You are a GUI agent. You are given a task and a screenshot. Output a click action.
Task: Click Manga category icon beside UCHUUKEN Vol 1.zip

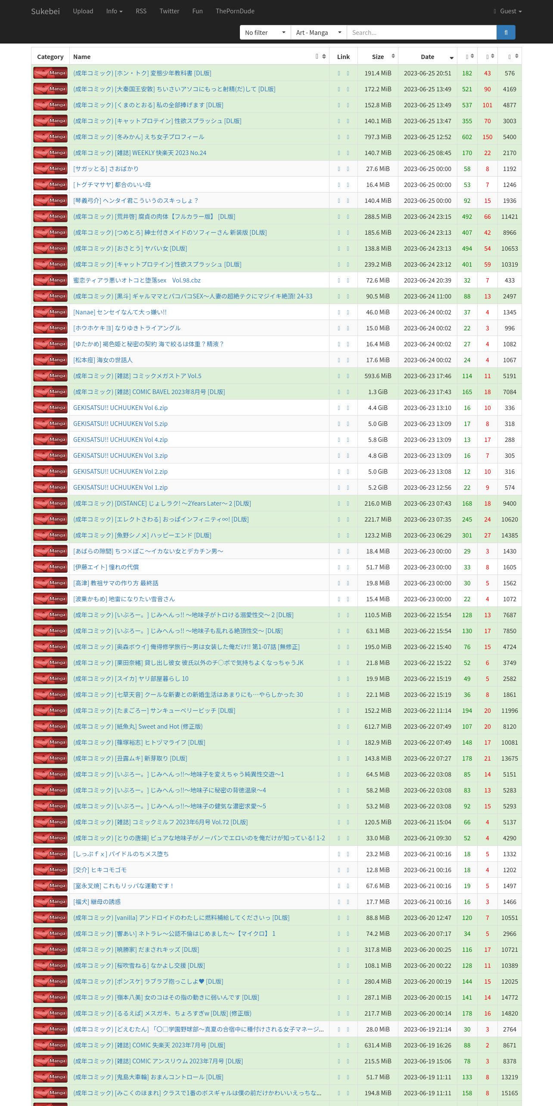50,487
